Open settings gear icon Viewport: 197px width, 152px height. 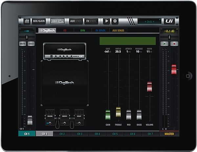tap(115, 21)
